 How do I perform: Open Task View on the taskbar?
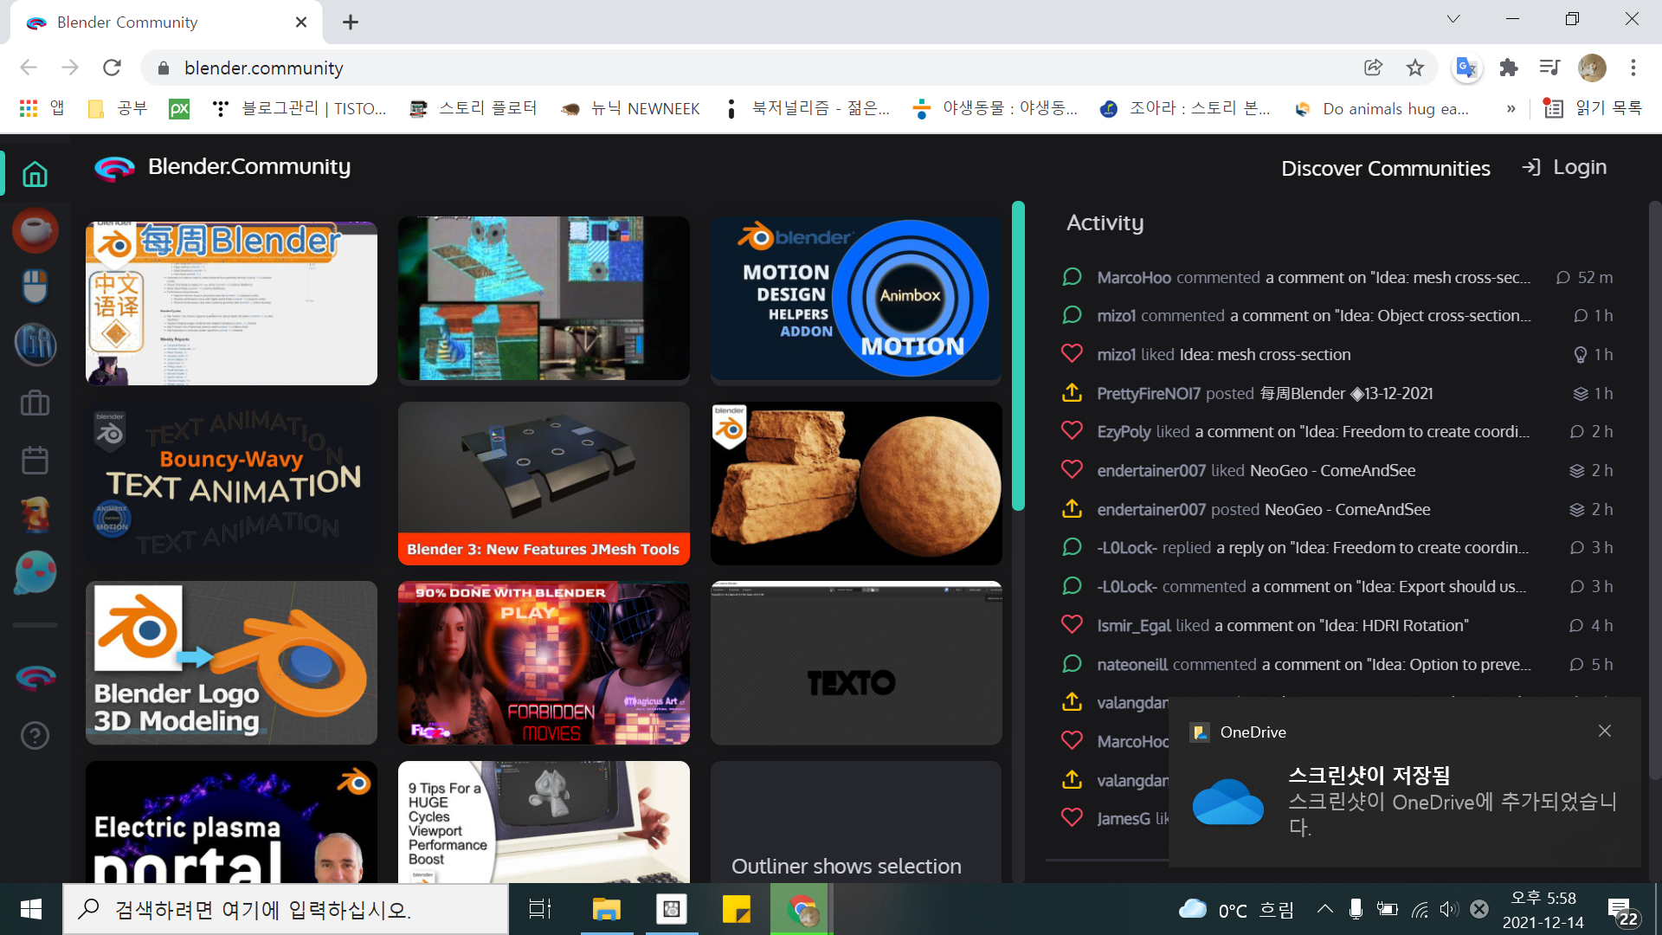[540, 909]
